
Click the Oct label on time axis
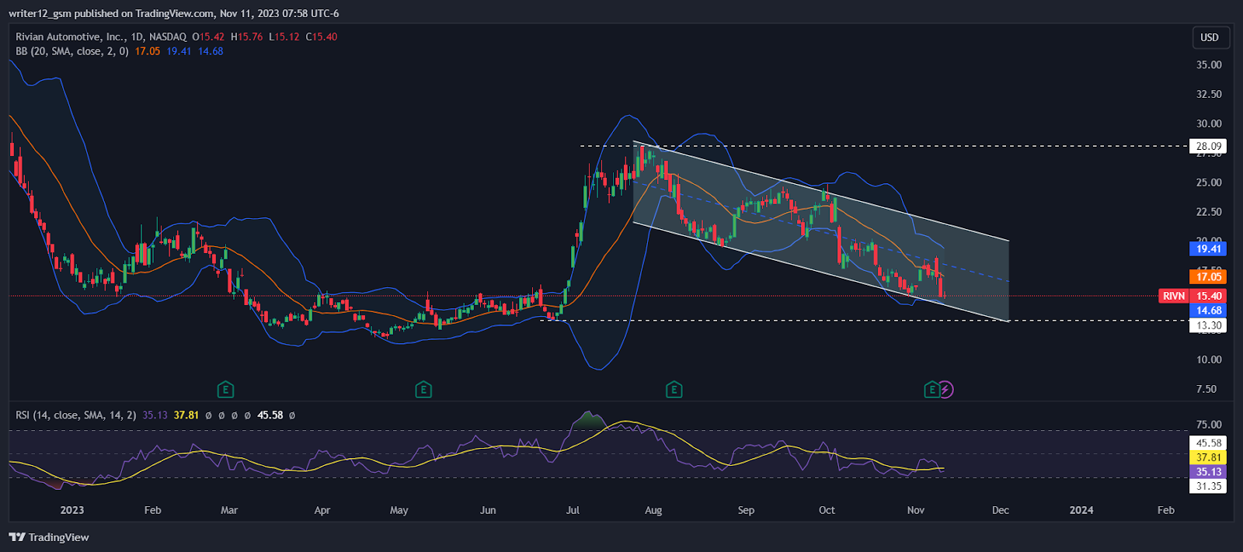pos(827,510)
